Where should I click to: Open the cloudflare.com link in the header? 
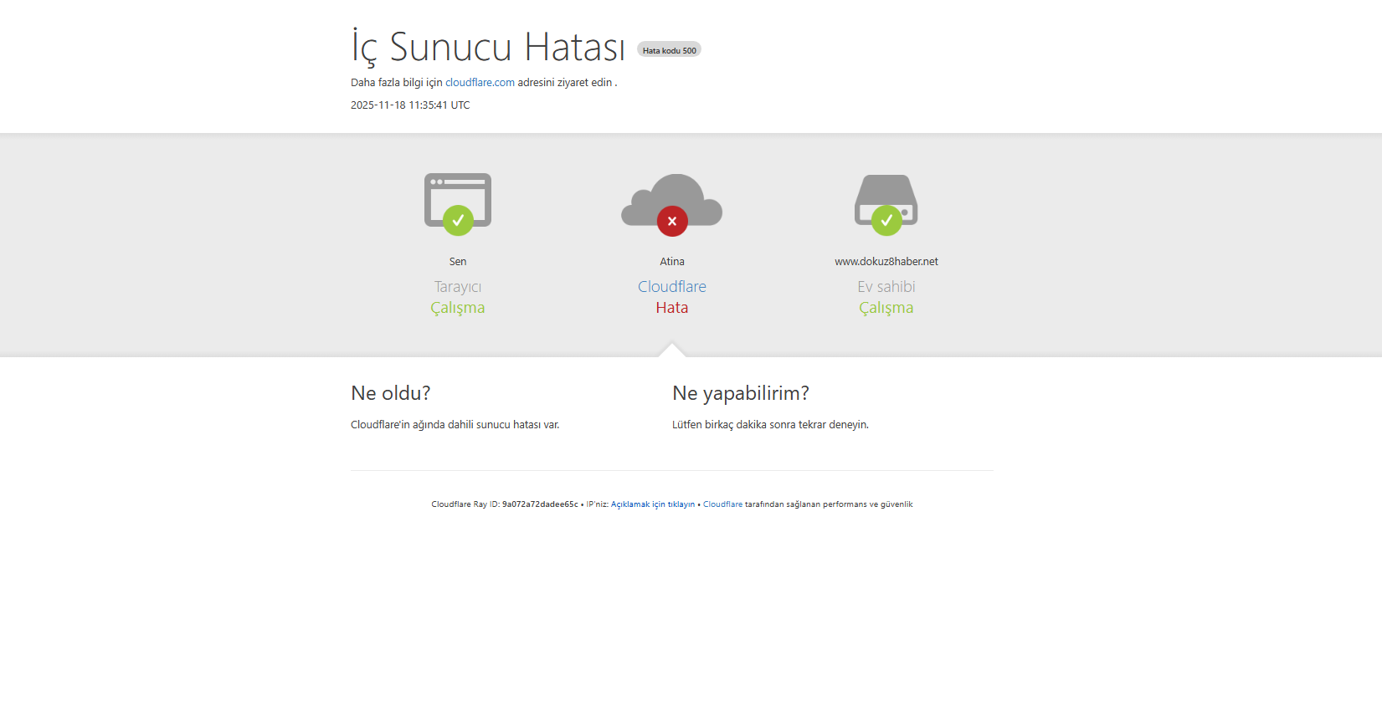480,83
